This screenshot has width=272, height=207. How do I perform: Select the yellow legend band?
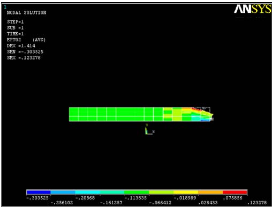[186, 192]
